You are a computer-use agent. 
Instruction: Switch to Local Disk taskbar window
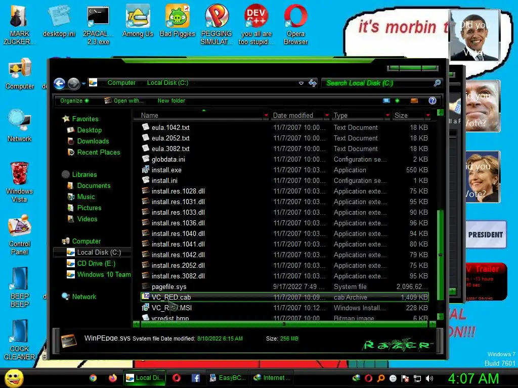(x=144, y=378)
